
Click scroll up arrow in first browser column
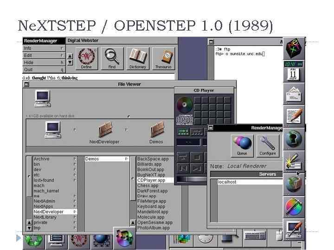coord(29,223)
